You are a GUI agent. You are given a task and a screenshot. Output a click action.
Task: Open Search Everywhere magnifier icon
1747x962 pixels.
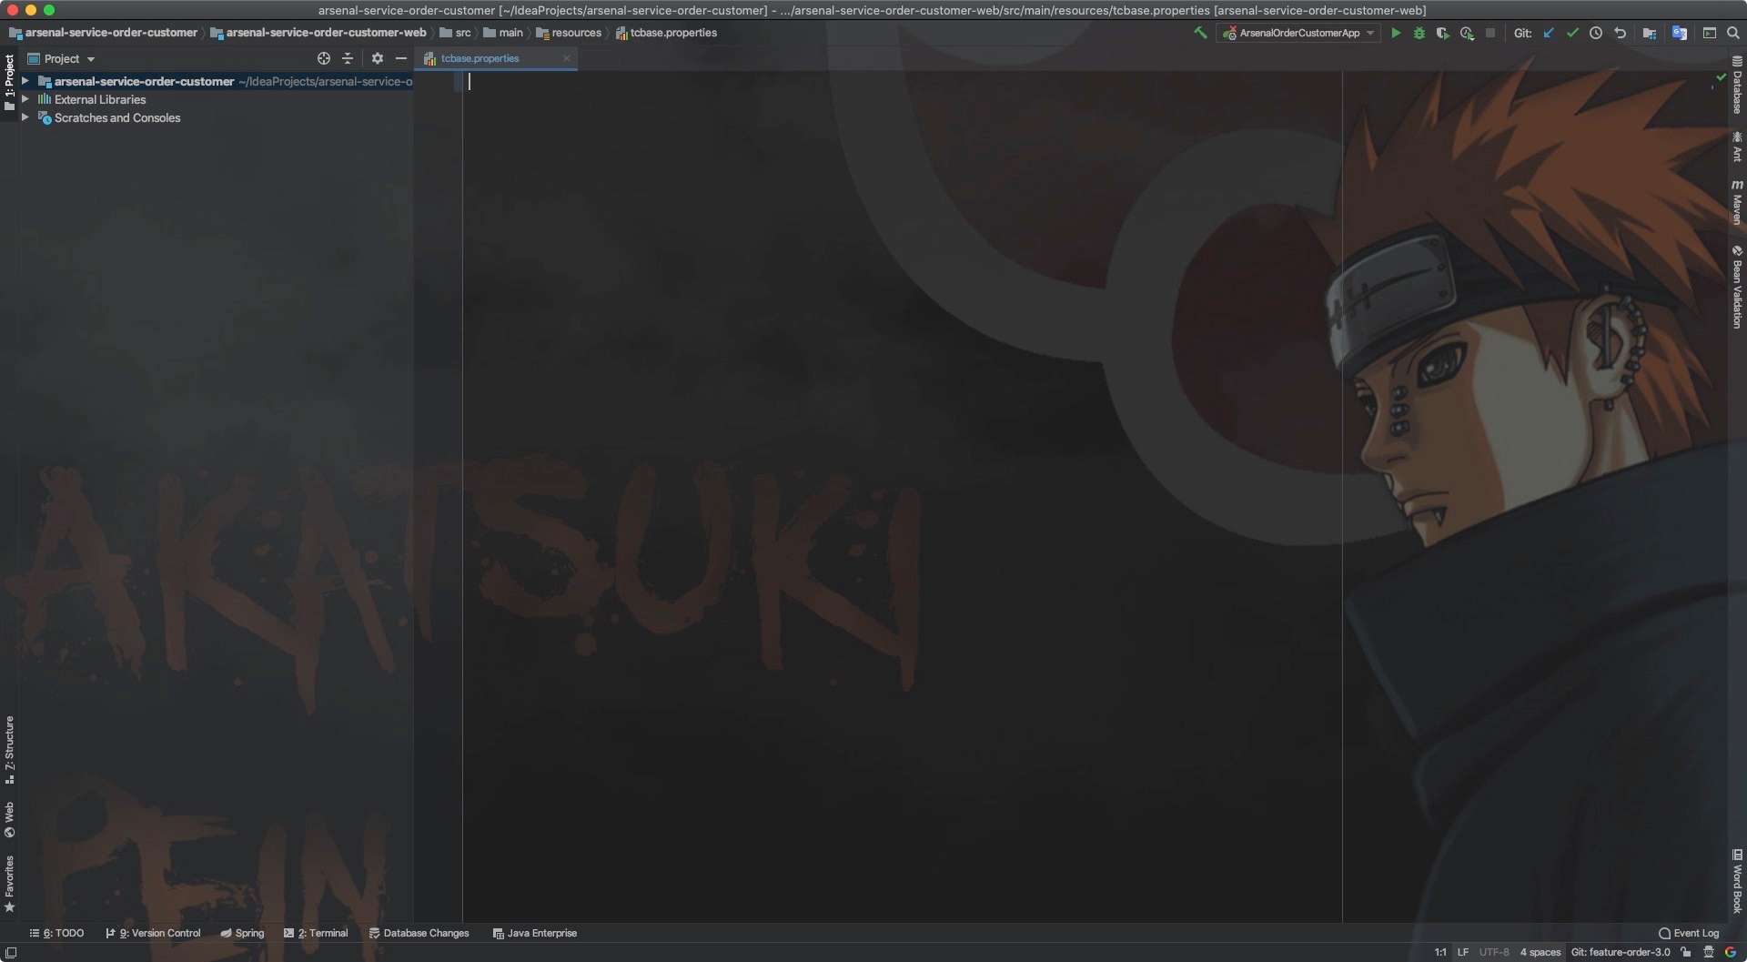(1733, 33)
